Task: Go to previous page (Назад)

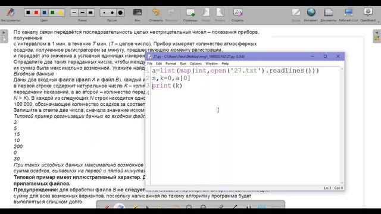Action: point(205,14)
